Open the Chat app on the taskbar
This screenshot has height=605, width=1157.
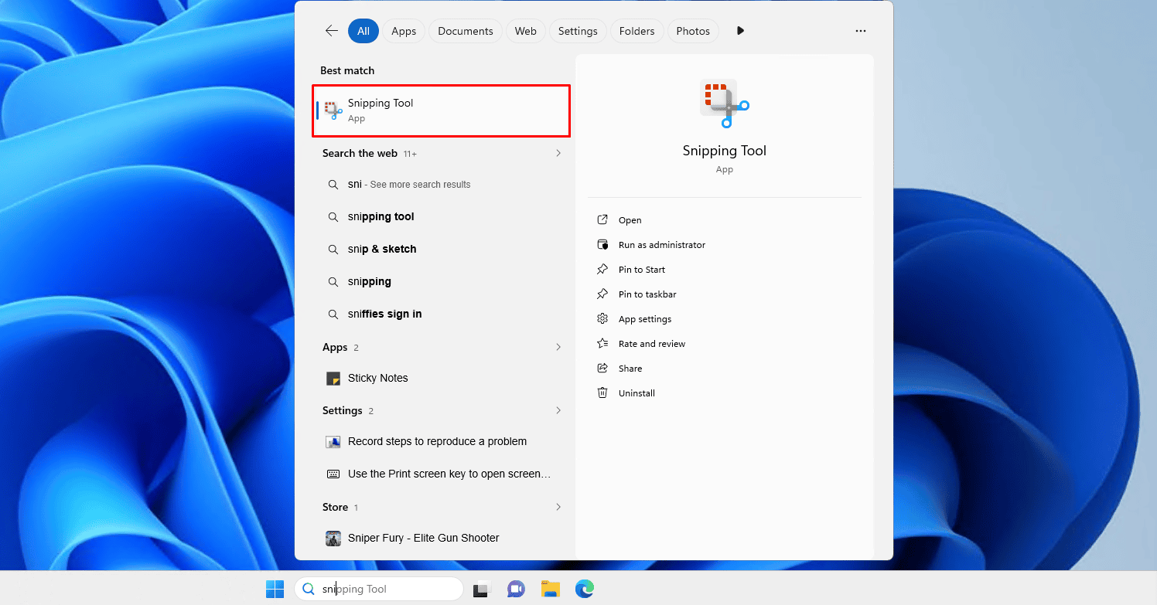516,589
